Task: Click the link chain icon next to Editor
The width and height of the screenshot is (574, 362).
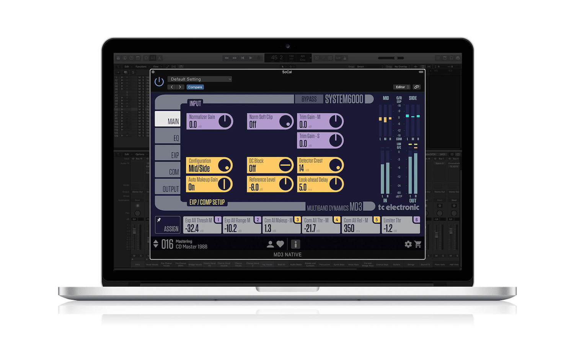Action: 417,87
